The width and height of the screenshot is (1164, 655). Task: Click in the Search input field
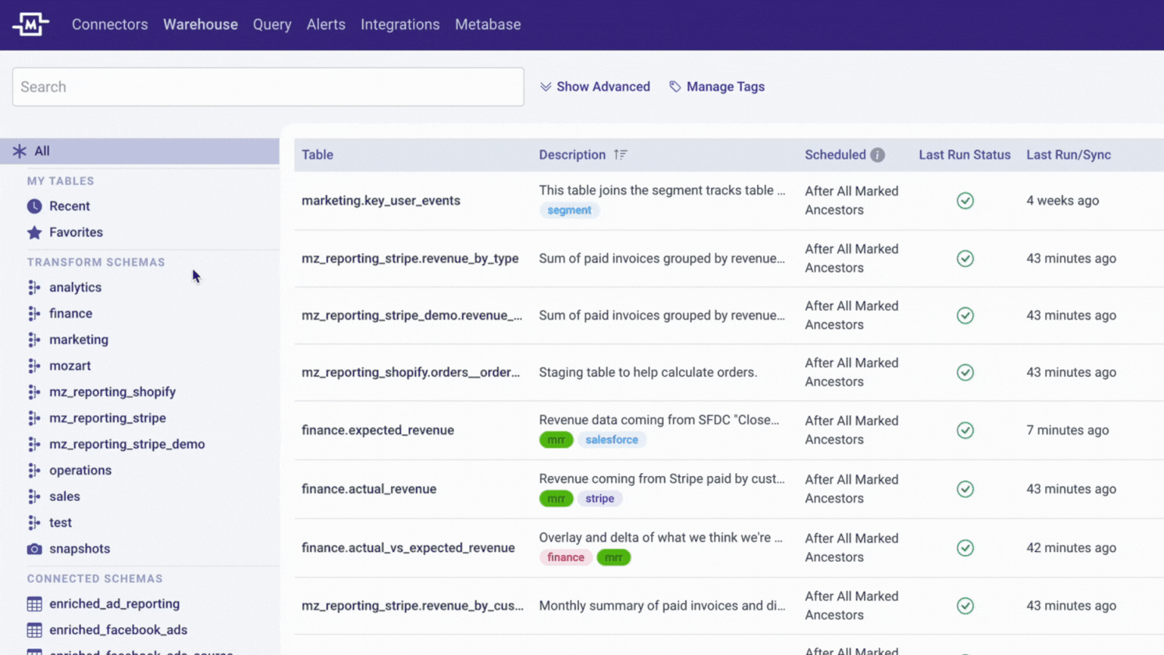click(268, 87)
